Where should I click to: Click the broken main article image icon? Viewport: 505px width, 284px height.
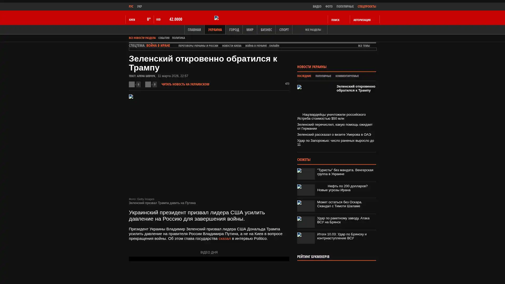[131, 97]
